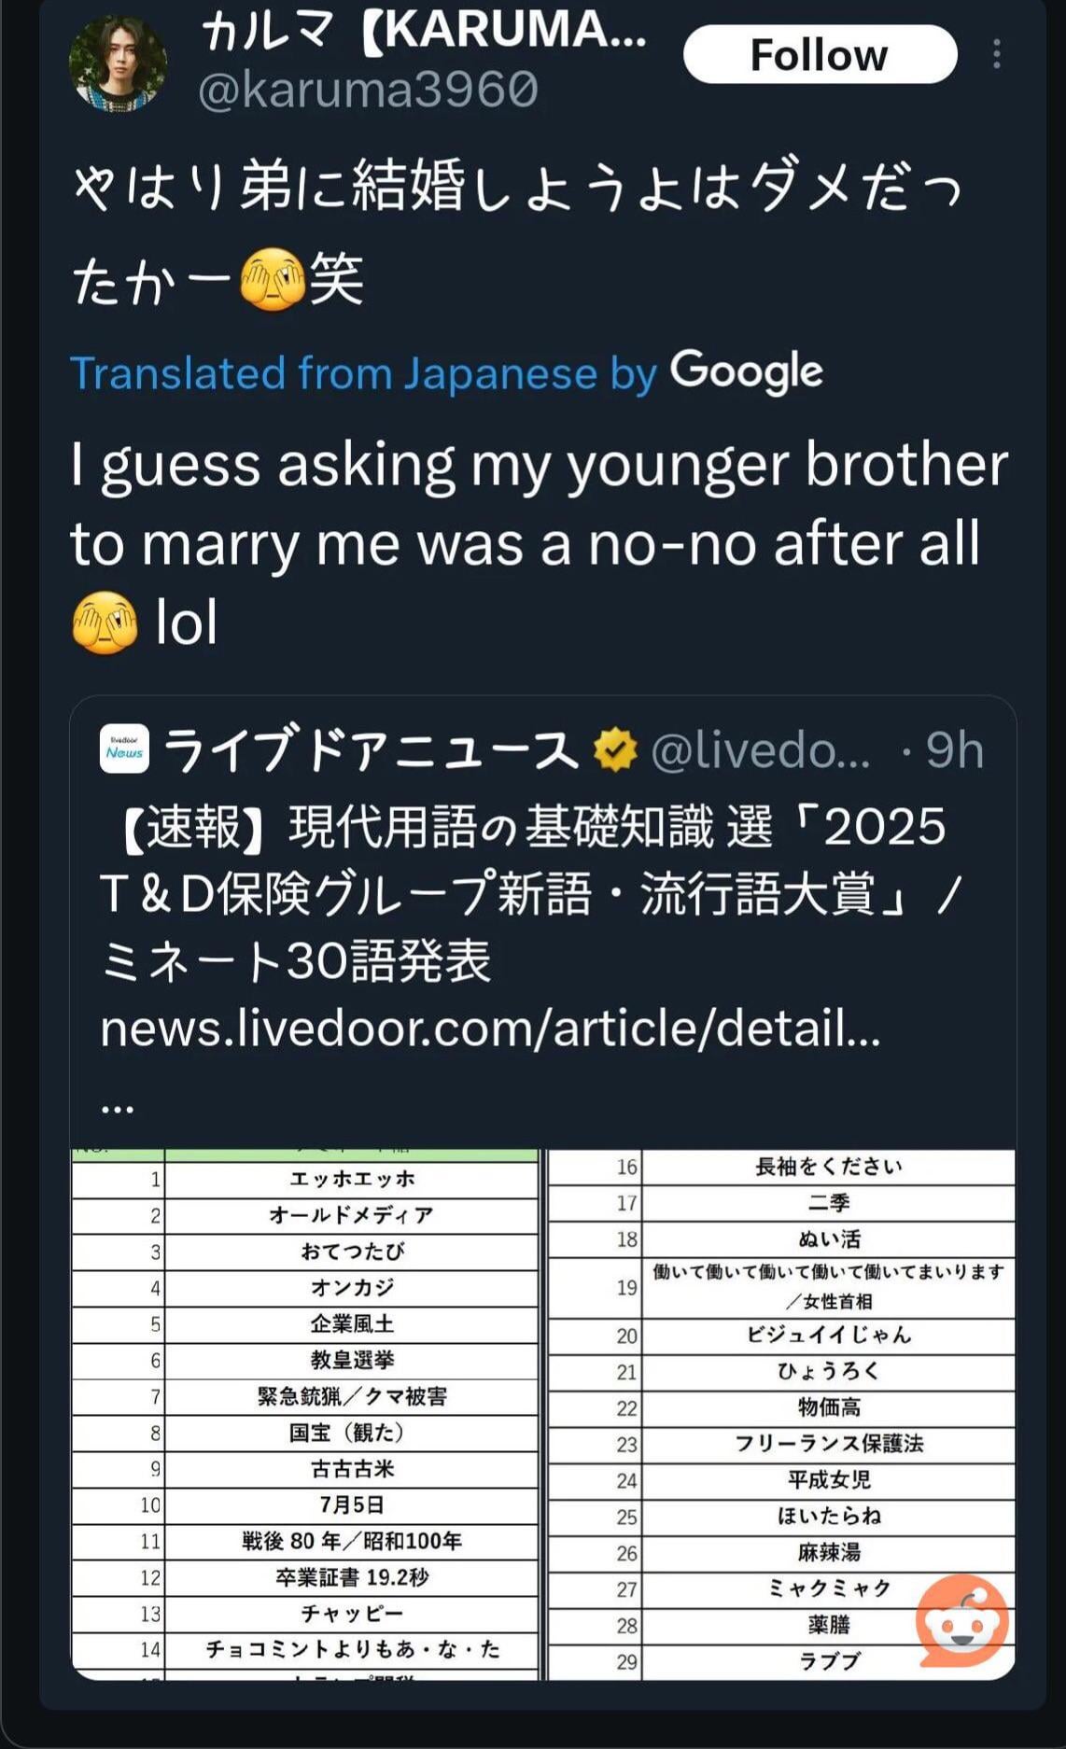Open the ライブドアニュース account name
Screen dimensions: 1066x1749
(372, 750)
